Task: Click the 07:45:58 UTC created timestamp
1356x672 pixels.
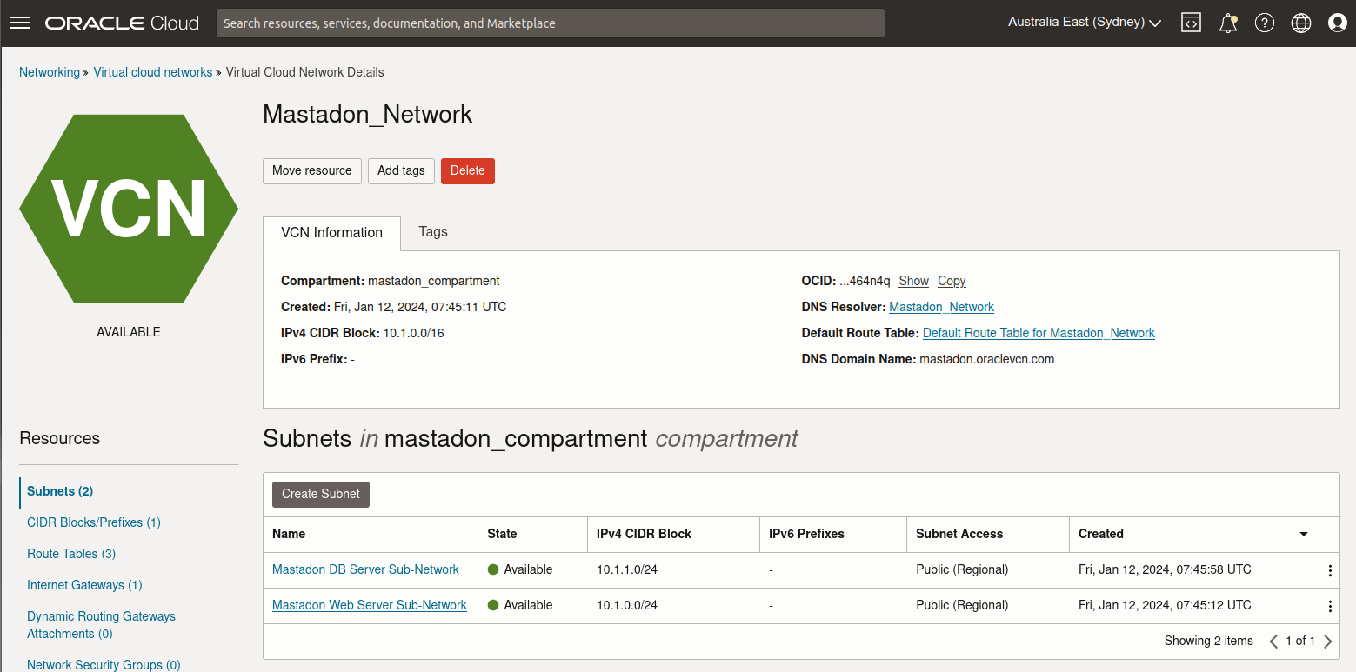Action: pos(1165,569)
